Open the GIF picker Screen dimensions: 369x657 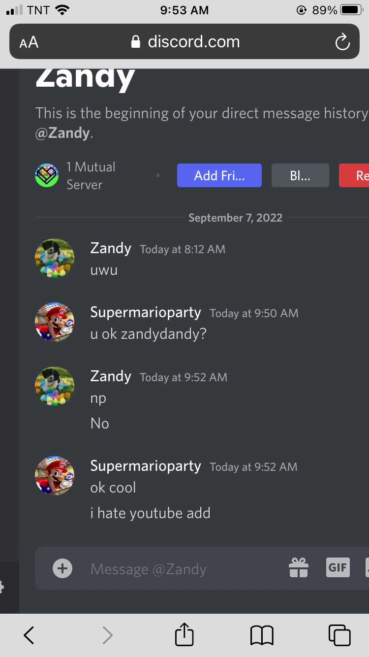[x=338, y=568]
